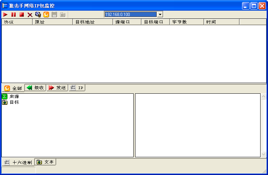Select the 来源 tree item
The image size is (268, 175).
click(x=14, y=97)
